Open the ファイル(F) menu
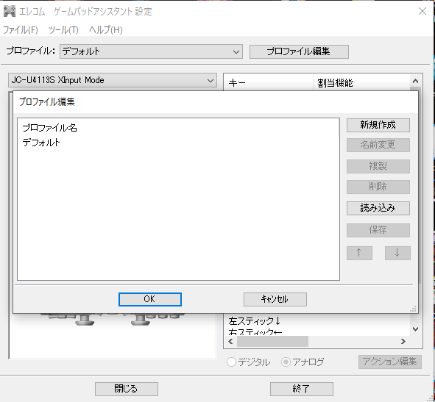Image resolution: width=435 pixels, height=402 pixels. point(21,30)
